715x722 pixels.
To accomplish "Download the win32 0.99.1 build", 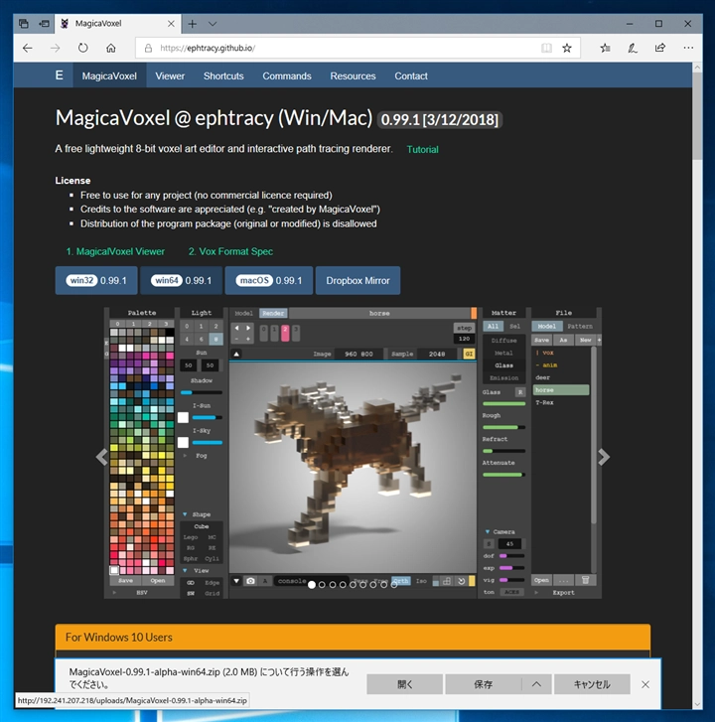I will 96,280.
